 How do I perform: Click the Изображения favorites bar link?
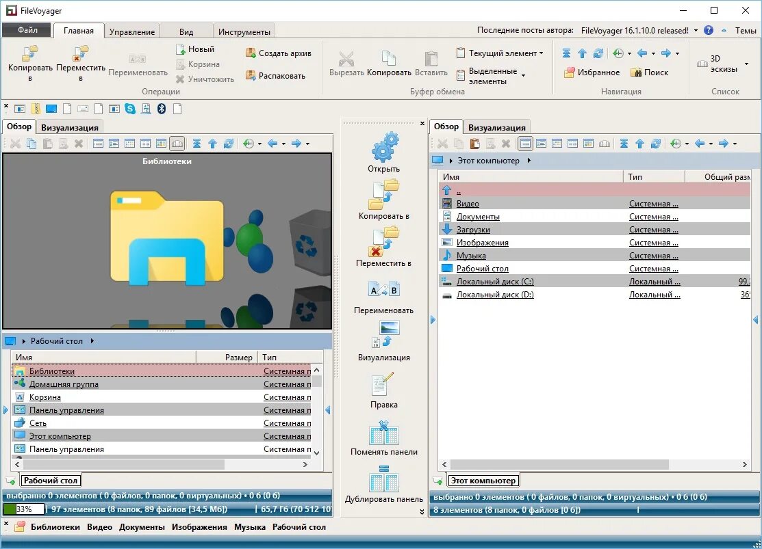(199, 527)
